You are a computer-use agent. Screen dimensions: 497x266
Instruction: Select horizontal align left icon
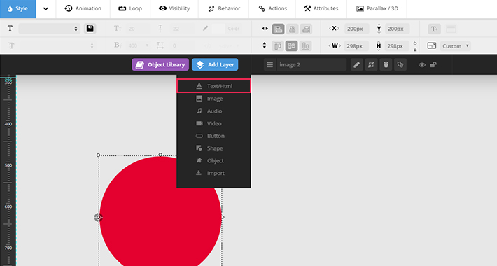pos(279,29)
